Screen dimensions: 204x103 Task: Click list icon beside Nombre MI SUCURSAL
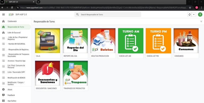pos(3,44)
